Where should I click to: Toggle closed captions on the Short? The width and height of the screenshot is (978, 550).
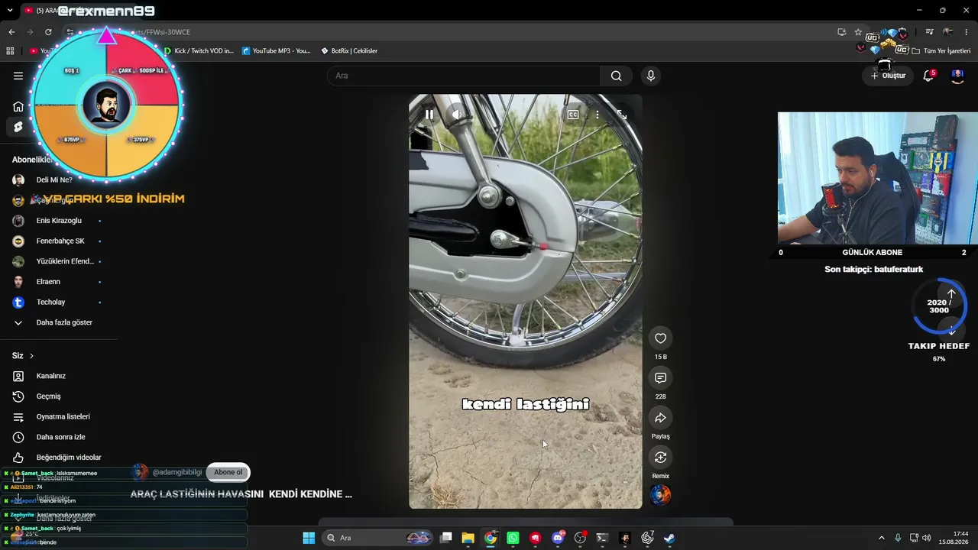click(x=572, y=115)
